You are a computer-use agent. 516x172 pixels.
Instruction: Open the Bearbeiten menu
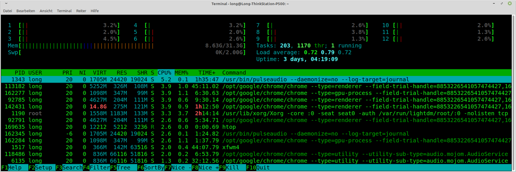click(27, 10)
